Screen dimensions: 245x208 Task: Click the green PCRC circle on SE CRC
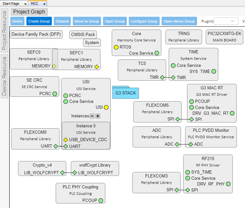pos(55,94)
